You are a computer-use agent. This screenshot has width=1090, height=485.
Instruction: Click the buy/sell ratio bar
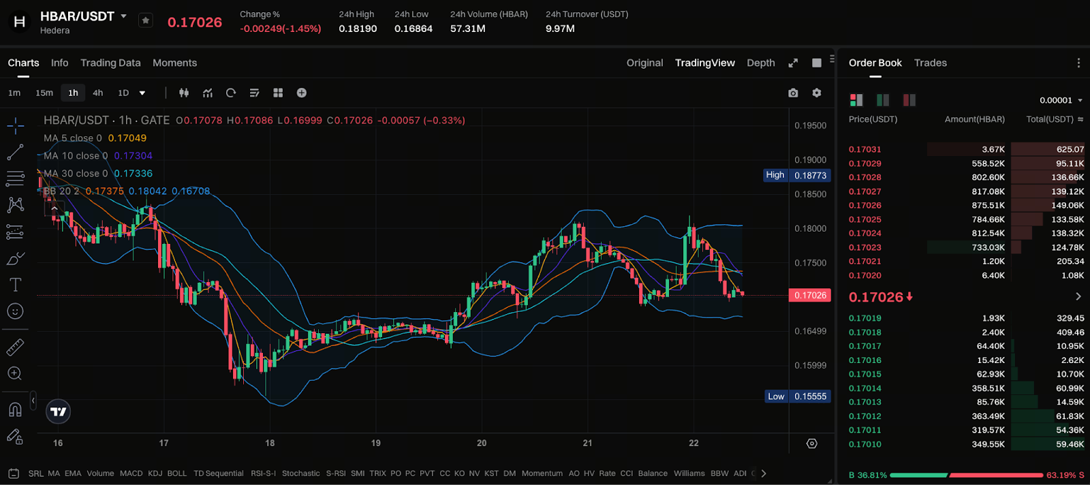(x=966, y=475)
